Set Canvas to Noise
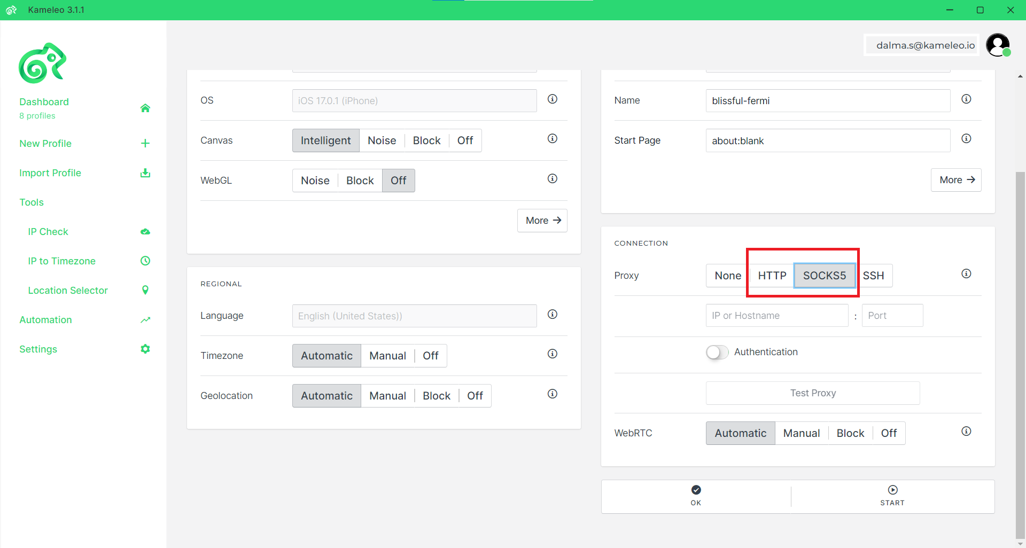The height and width of the screenshot is (548, 1026). 382,140
